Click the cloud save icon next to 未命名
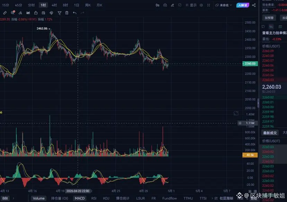The image size is (287, 202). point(217,5)
